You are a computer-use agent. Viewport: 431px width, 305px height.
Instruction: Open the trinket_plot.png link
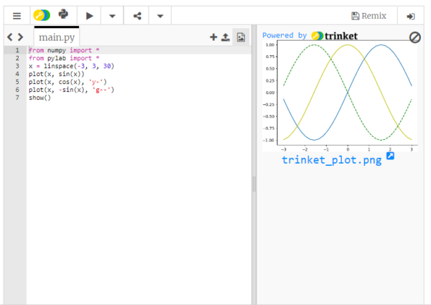click(x=331, y=160)
